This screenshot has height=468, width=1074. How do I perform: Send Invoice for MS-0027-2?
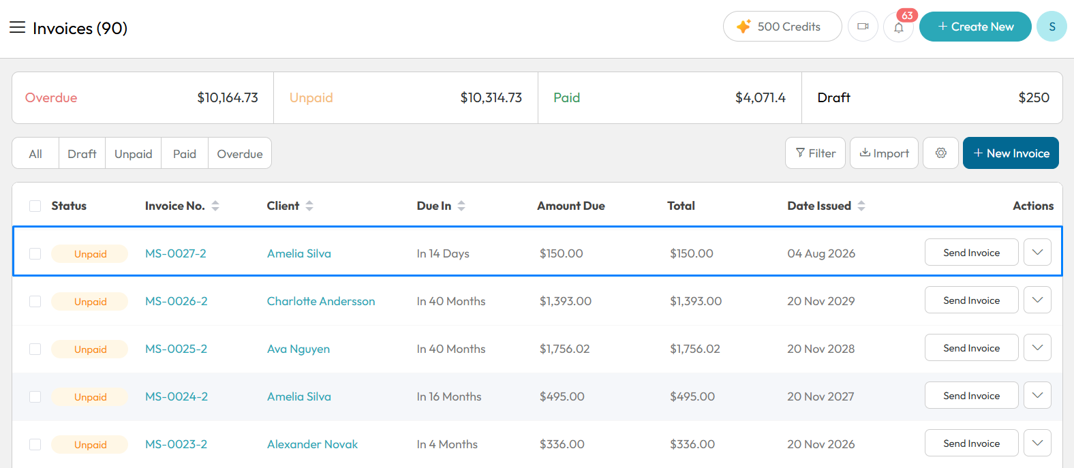pyautogui.click(x=971, y=252)
